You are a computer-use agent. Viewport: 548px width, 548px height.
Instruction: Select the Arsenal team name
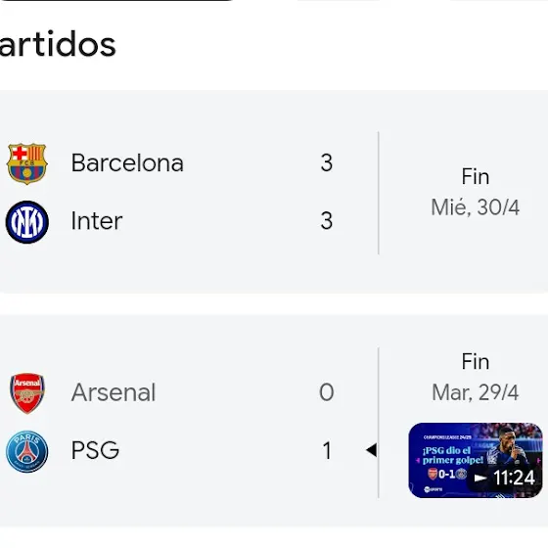114,392
